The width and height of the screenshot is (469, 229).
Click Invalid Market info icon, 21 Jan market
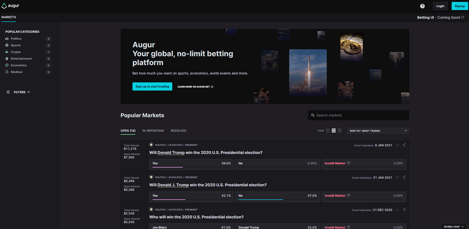[348, 195]
